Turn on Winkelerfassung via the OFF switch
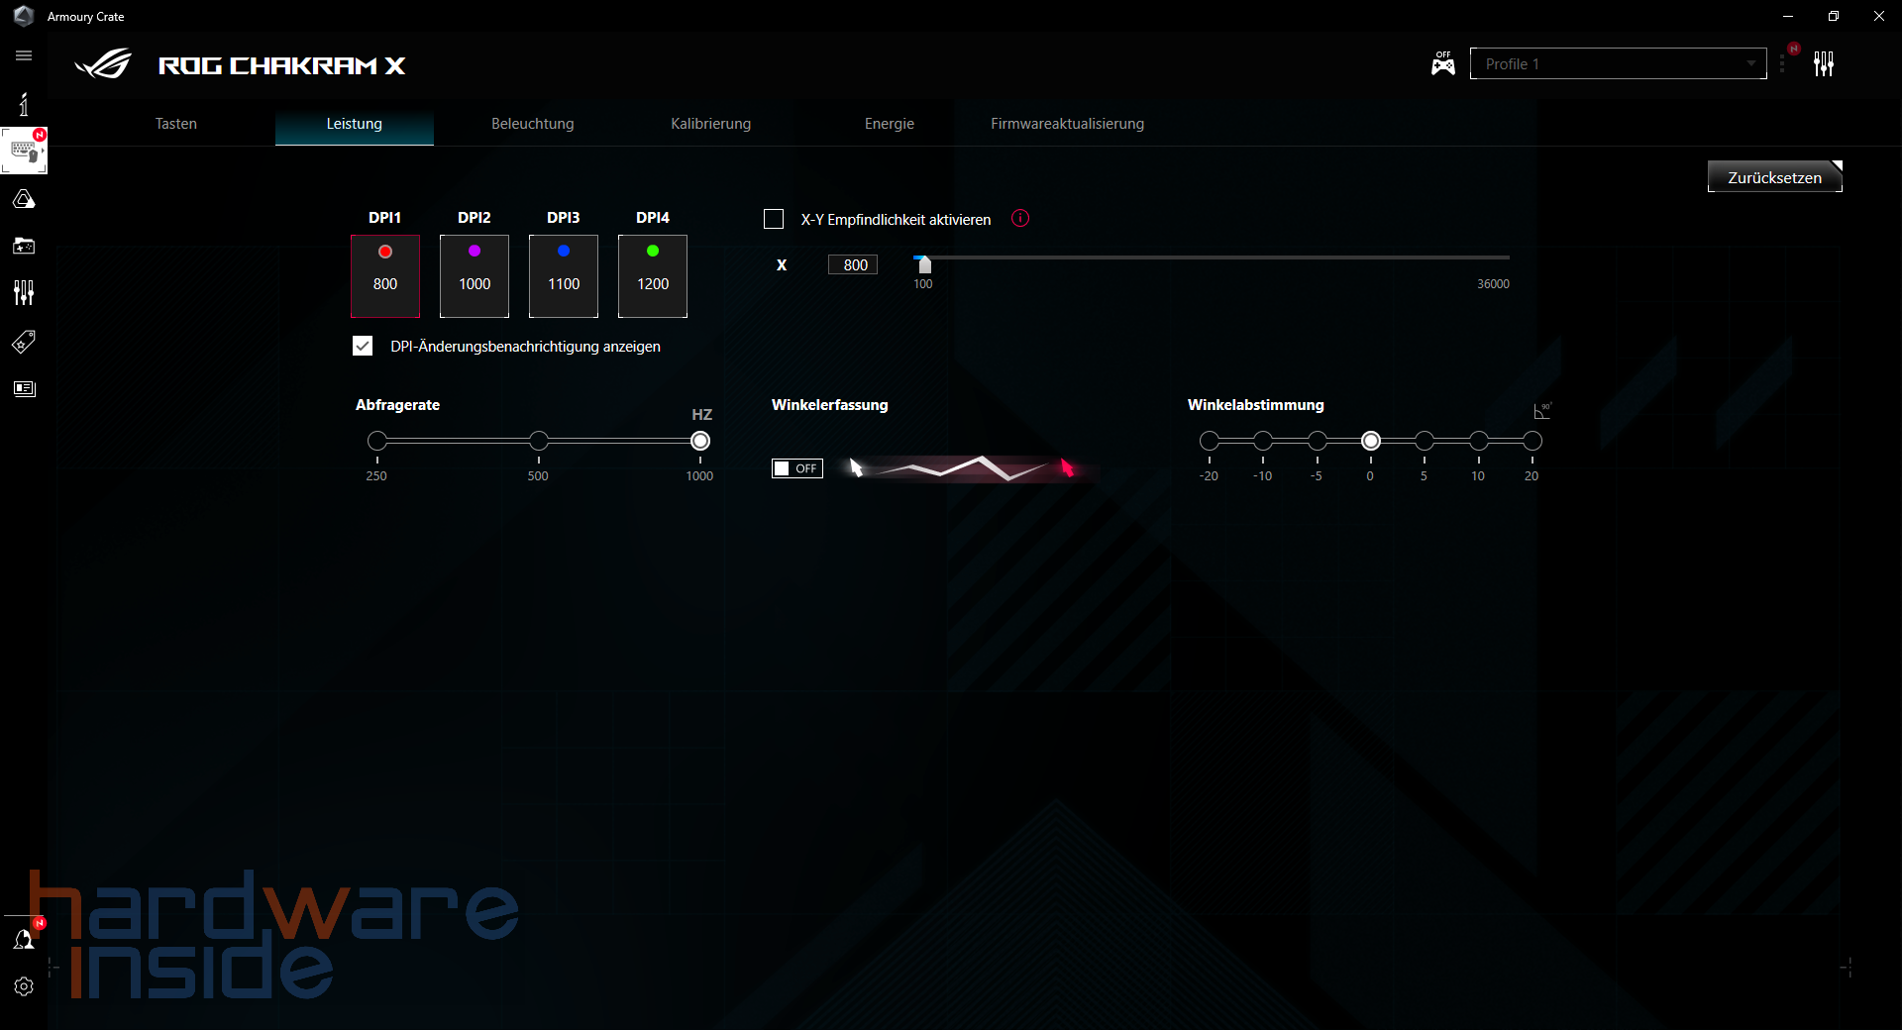Image resolution: width=1902 pixels, height=1030 pixels. click(x=796, y=468)
